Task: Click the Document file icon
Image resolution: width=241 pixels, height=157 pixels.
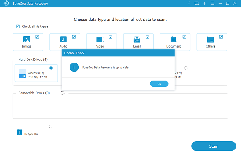Action: pyautogui.click(x=174, y=39)
